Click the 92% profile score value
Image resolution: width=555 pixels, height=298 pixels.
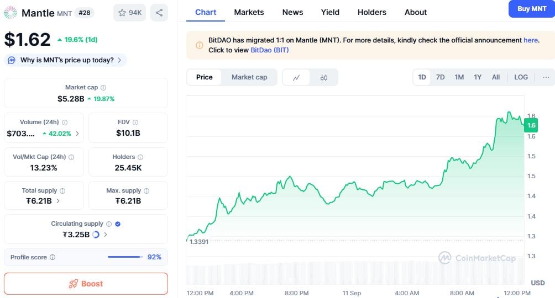[154, 257]
